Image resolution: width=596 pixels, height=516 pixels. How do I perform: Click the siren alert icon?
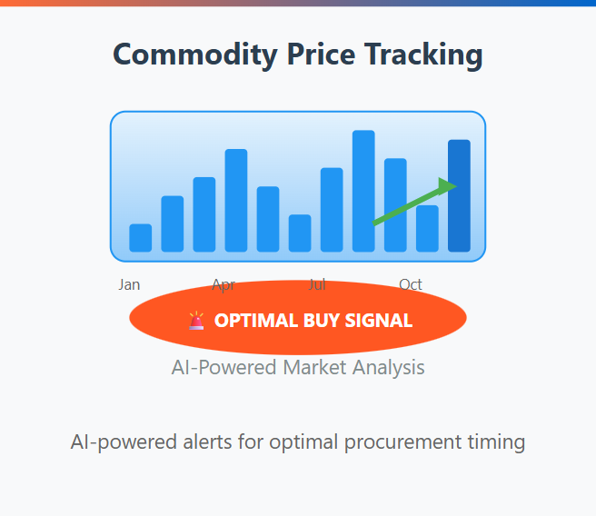(196, 321)
